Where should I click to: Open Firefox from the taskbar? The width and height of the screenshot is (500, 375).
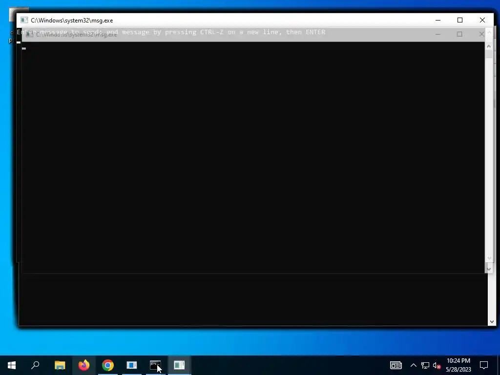84,365
